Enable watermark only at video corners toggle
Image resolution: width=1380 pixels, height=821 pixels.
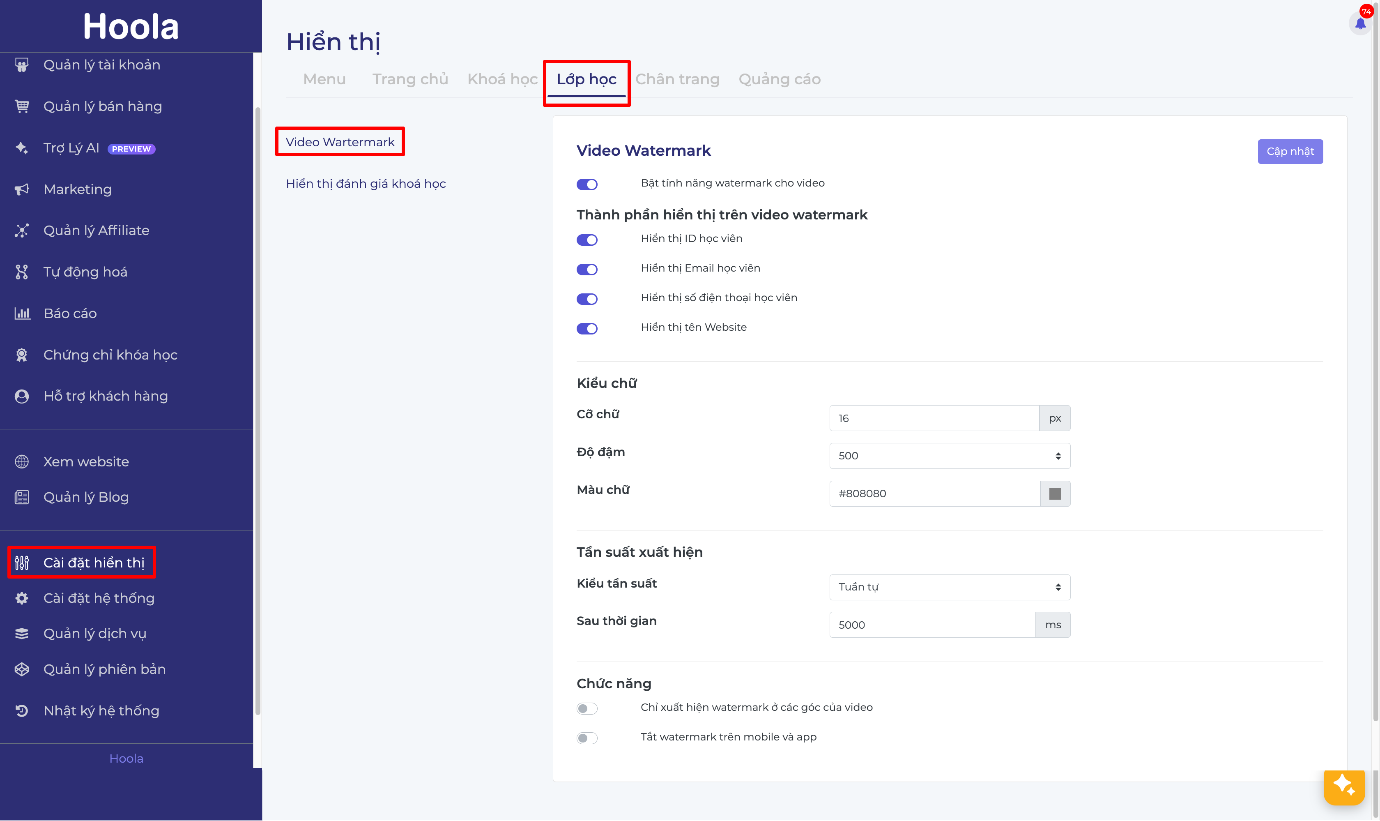[x=586, y=708]
